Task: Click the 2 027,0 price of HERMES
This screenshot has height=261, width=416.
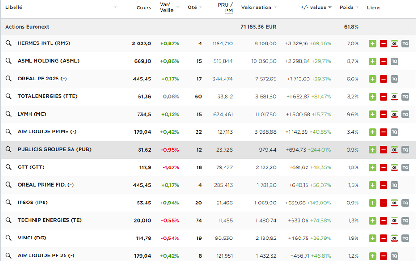Action: pos(141,43)
